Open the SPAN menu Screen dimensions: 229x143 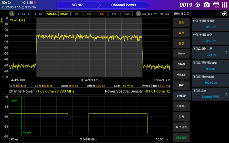pos(181,64)
